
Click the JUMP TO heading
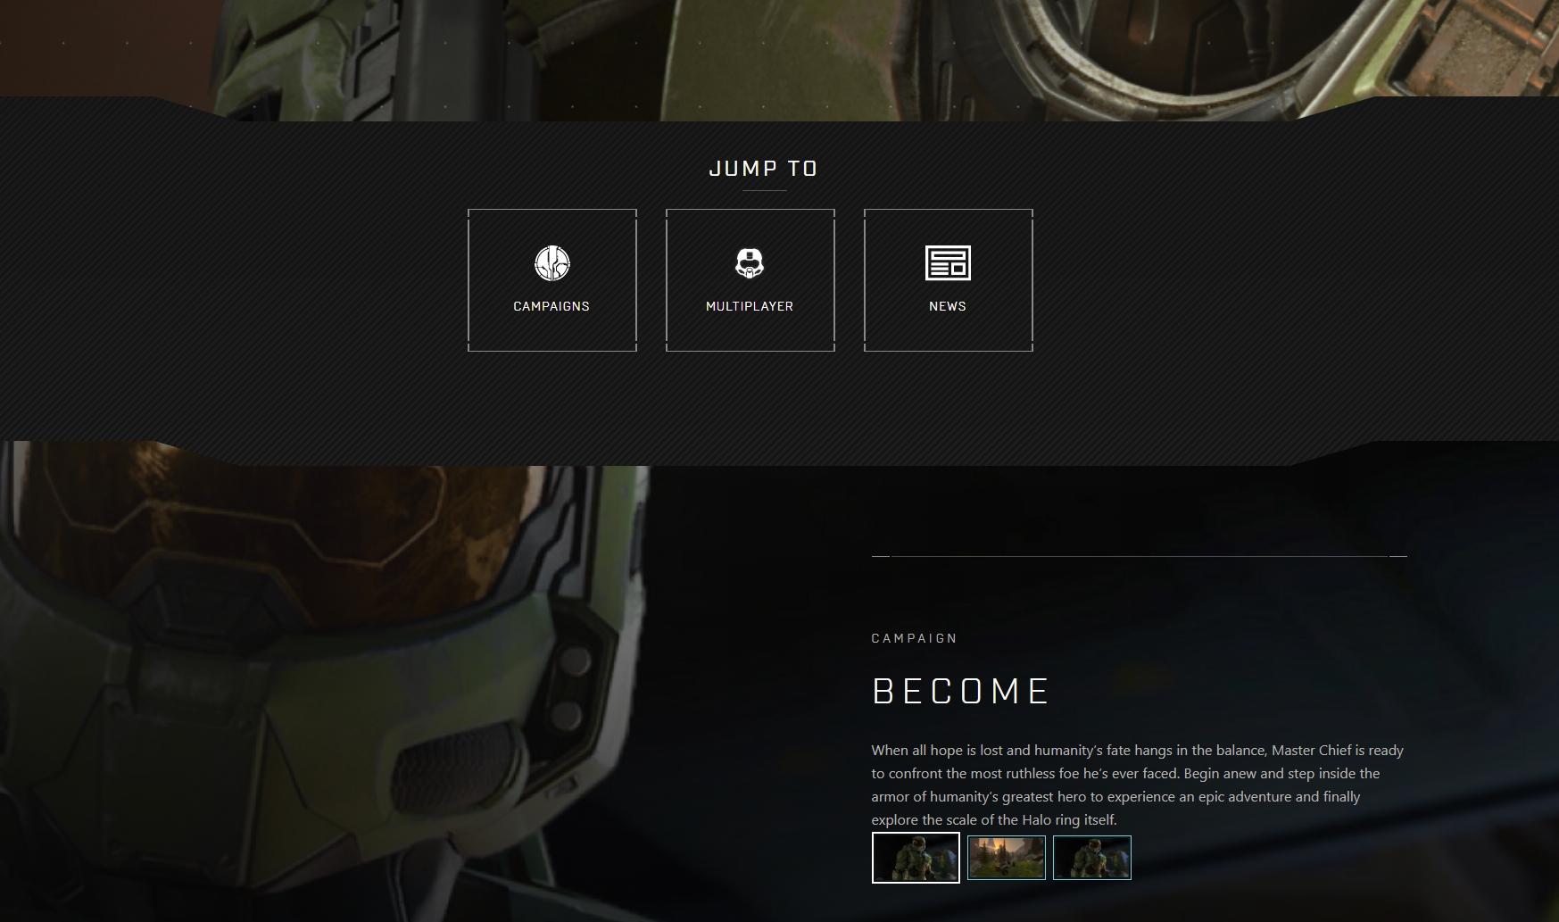tap(764, 169)
